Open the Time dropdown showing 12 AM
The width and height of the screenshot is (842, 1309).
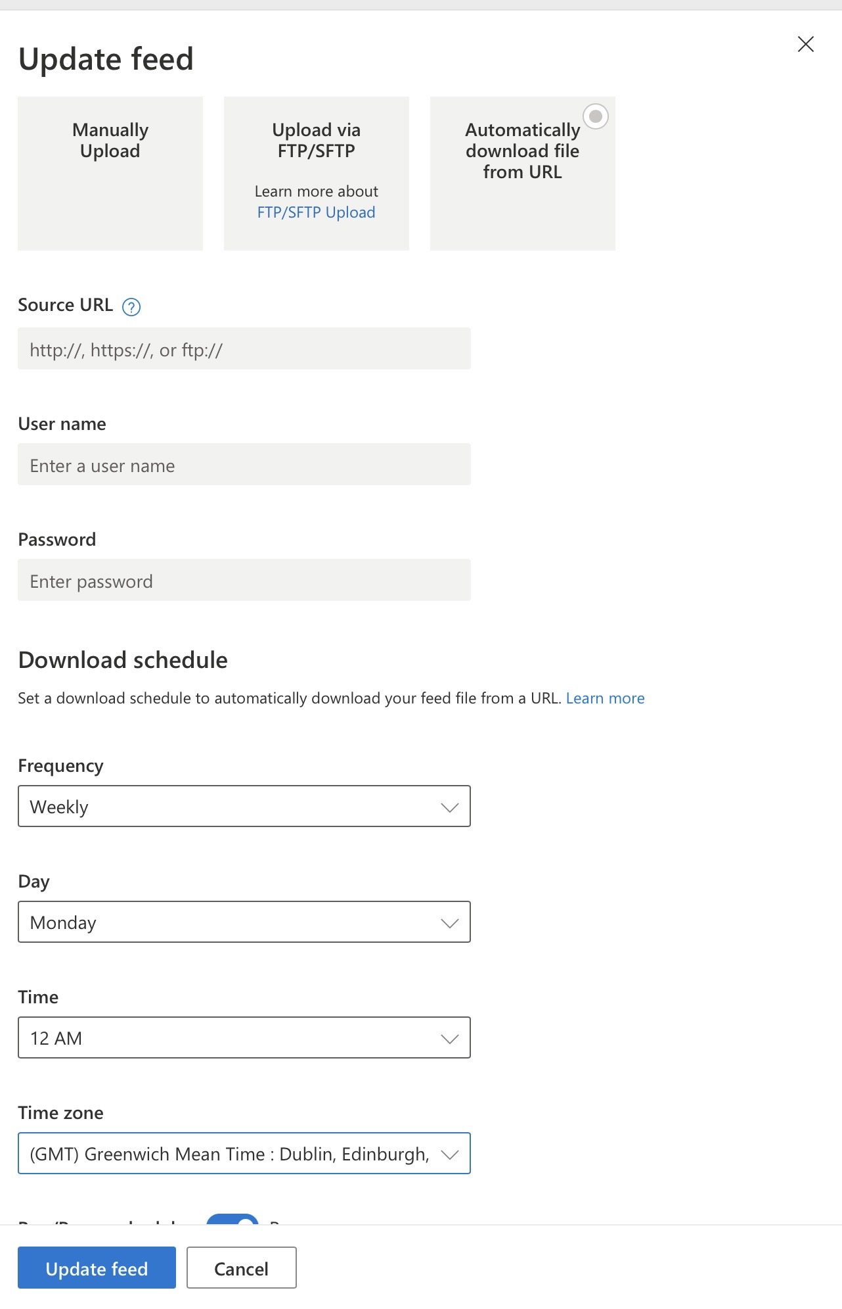[244, 1037]
